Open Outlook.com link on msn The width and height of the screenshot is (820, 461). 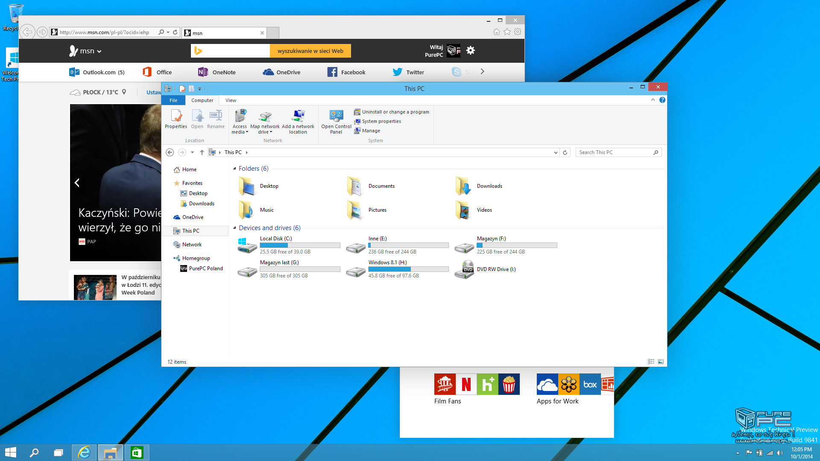[97, 72]
